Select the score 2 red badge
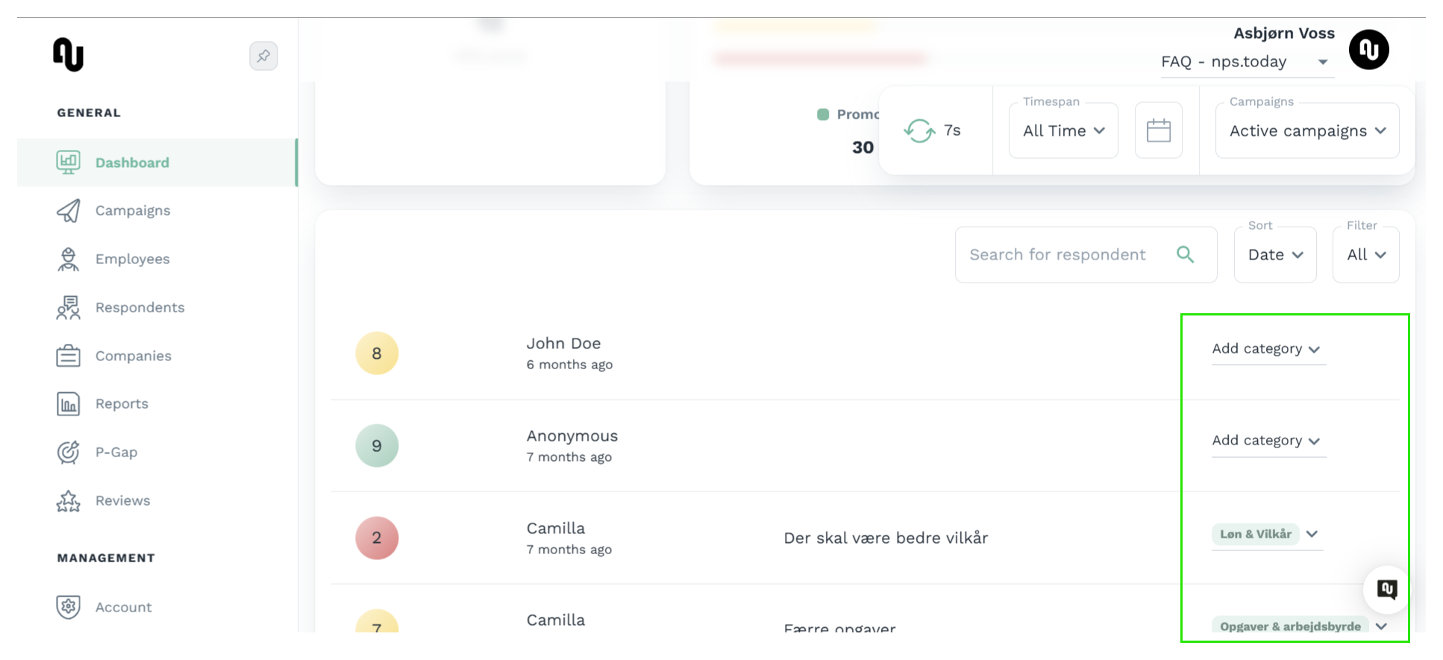This screenshot has height=660, width=1443. [x=377, y=538]
